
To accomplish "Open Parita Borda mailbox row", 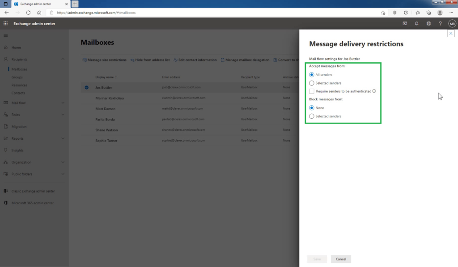I will [190, 119].
